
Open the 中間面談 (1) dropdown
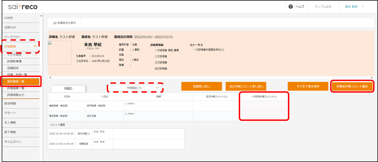point(135,88)
